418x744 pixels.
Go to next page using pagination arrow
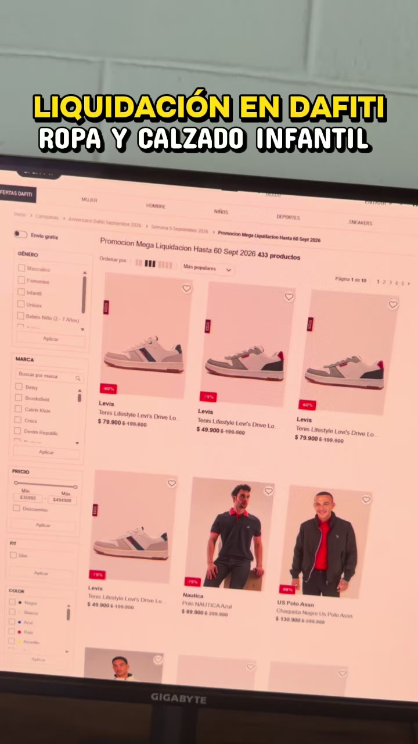[409, 283]
